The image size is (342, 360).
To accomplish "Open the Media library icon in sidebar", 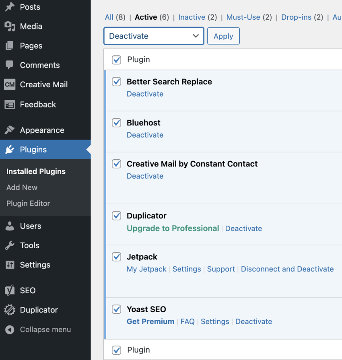I will point(9,27).
